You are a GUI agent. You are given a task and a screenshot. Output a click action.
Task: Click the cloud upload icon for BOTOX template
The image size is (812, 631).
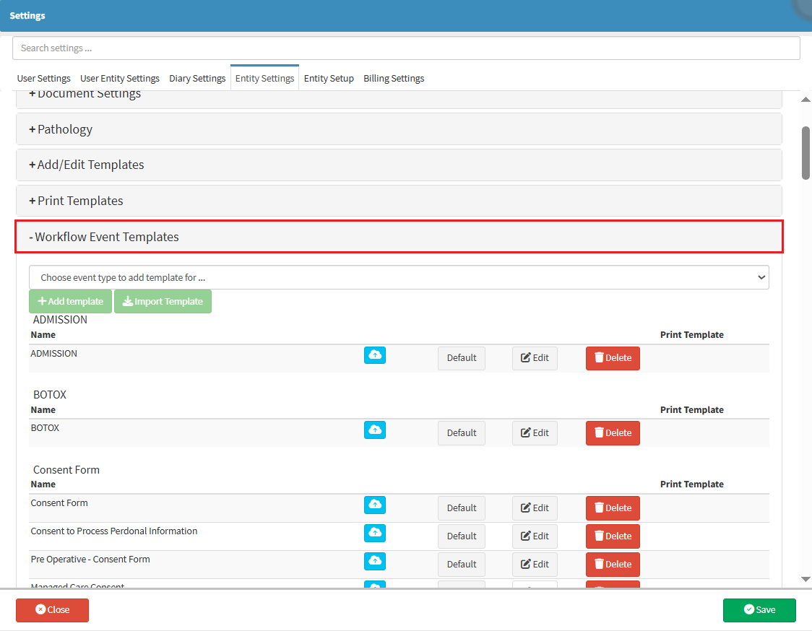coord(374,430)
